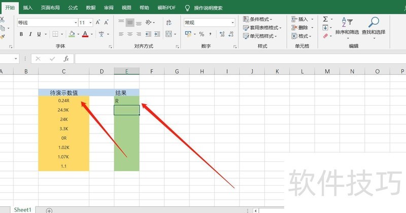Expand 条件格式 menu
The height and width of the screenshot is (213, 406).
point(257,19)
